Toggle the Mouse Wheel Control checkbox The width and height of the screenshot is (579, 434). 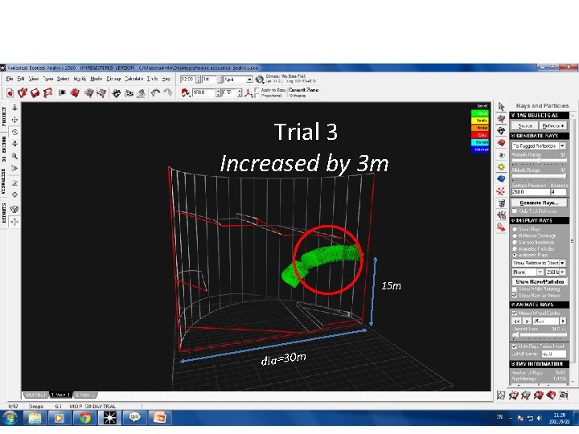pyautogui.click(x=515, y=313)
